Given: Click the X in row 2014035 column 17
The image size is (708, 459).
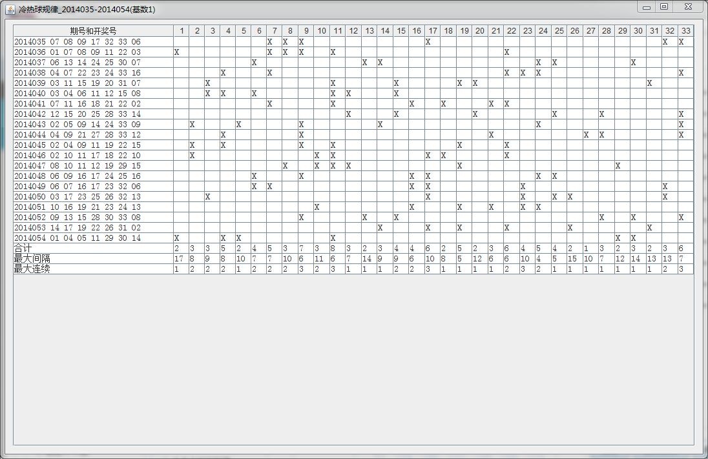Looking at the screenshot, I should 428,41.
